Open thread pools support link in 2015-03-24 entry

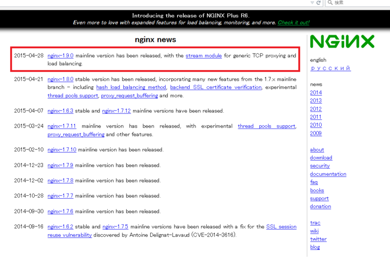click(x=266, y=126)
